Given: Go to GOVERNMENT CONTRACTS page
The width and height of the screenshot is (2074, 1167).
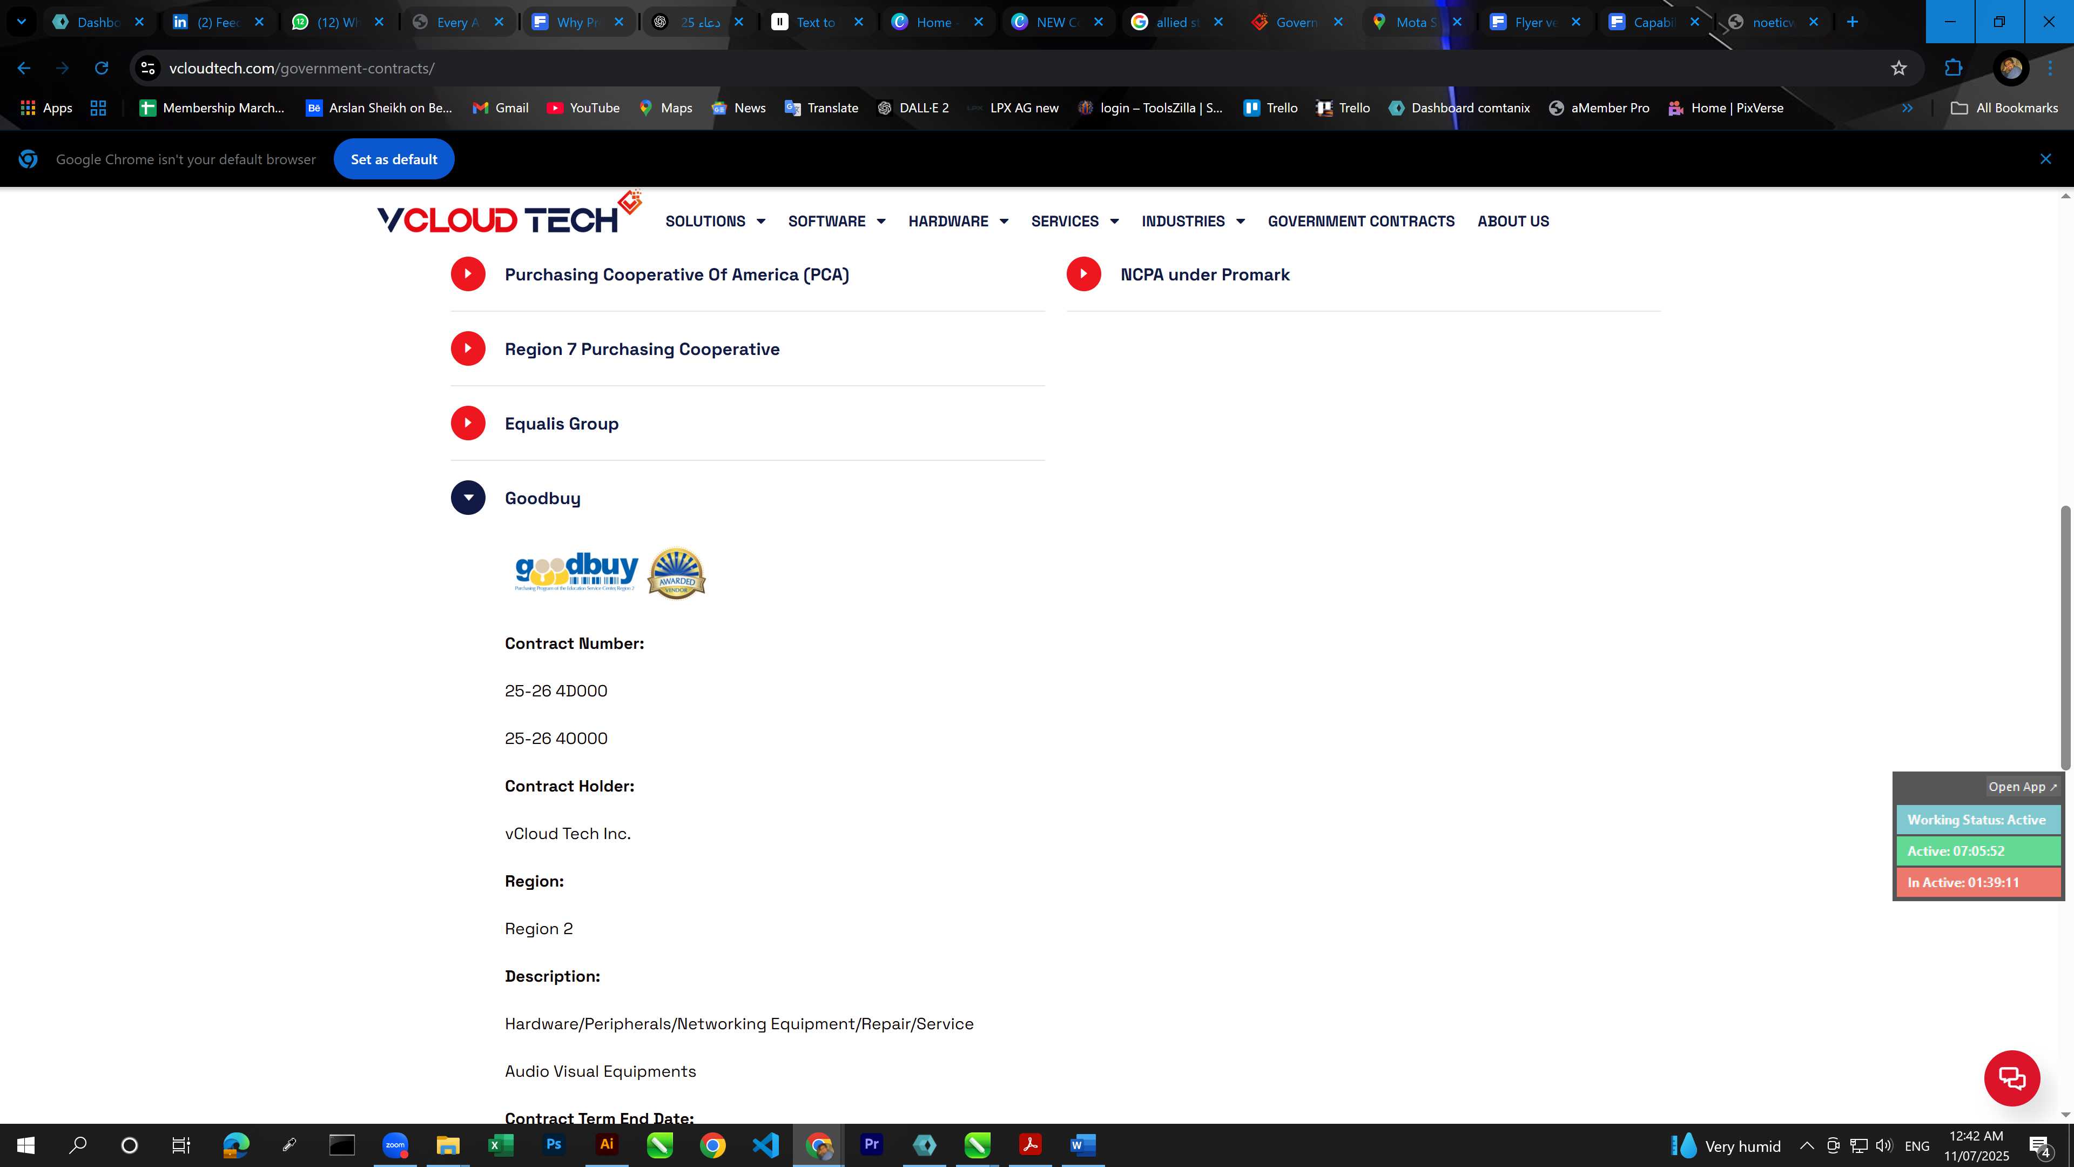Looking at the screenshot, I should tap(1361, 222).
